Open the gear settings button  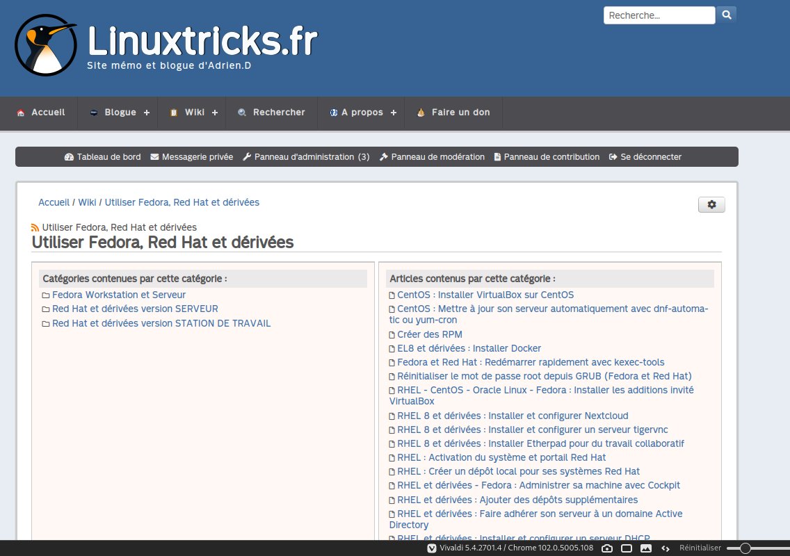(x=711, y=204)
